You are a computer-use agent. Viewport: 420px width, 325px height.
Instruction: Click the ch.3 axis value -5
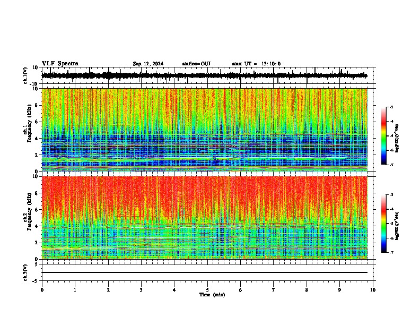coord(36,281)
